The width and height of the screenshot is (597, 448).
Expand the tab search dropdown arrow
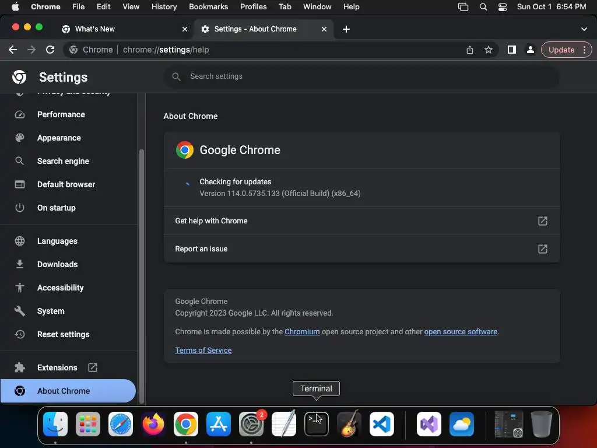(584, 29)
